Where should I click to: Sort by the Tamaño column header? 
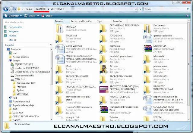(119, 21)
